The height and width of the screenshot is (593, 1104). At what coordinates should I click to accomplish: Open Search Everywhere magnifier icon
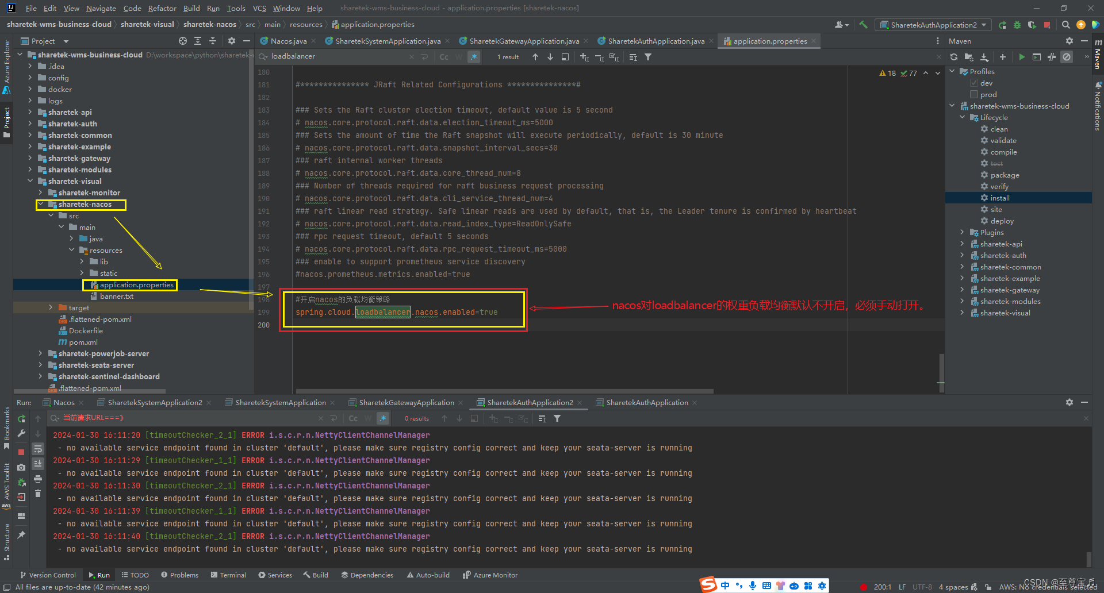(1066, 25)
